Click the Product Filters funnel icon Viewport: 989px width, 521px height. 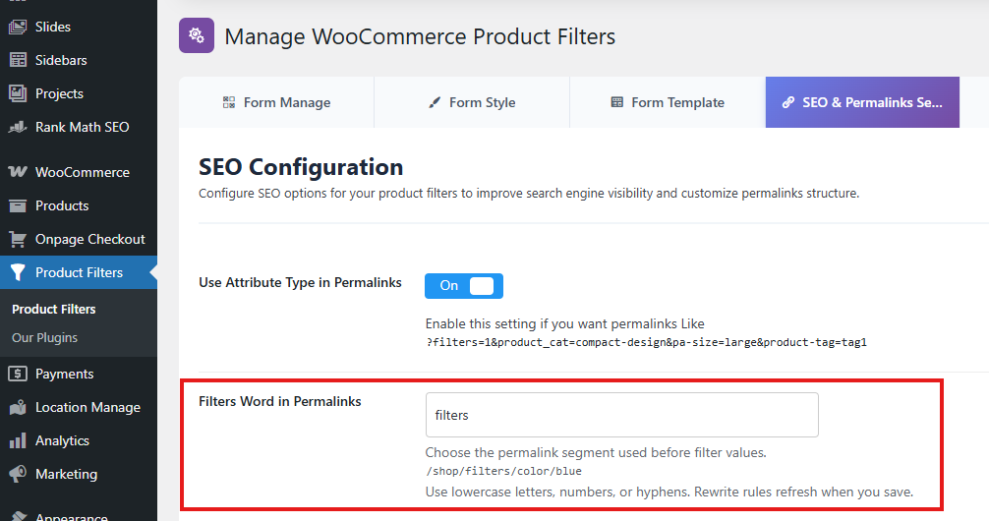point(18,272)
